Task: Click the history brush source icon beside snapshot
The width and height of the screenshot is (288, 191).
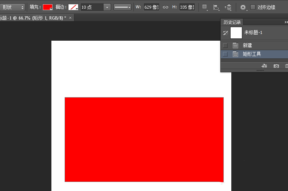Action: [x=226, y=33]
